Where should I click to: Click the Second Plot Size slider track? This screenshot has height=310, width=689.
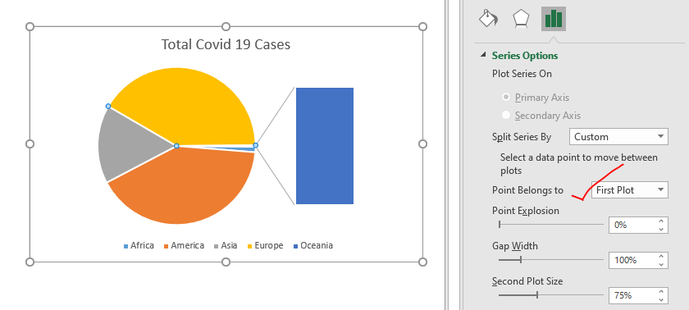pyautogui.click(x=551, y=295)
